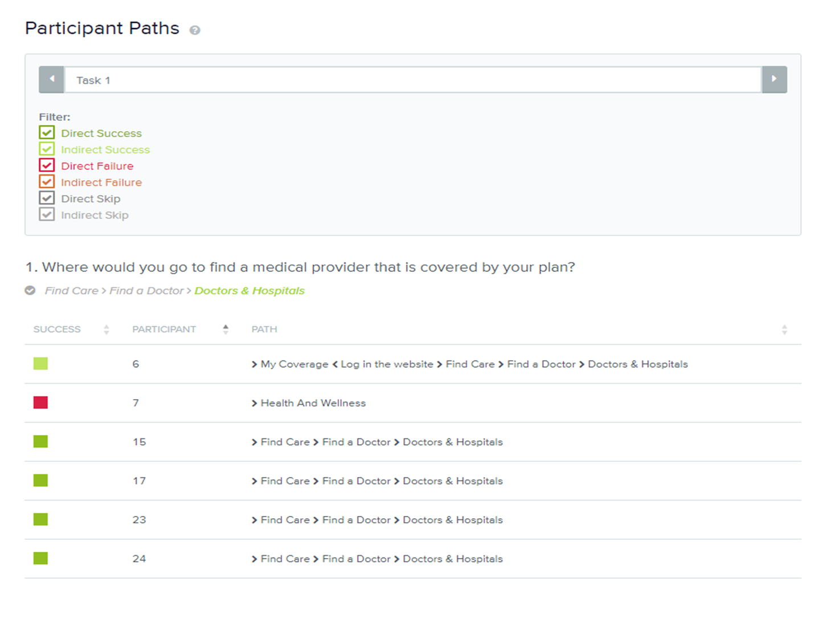Uncheck the Indirect Skip filter
The width and height of the screenshot is (827, 618).
point(47,215)
